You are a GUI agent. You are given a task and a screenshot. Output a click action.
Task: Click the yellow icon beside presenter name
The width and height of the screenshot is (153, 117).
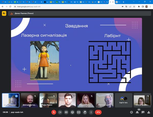pos(4,13)
